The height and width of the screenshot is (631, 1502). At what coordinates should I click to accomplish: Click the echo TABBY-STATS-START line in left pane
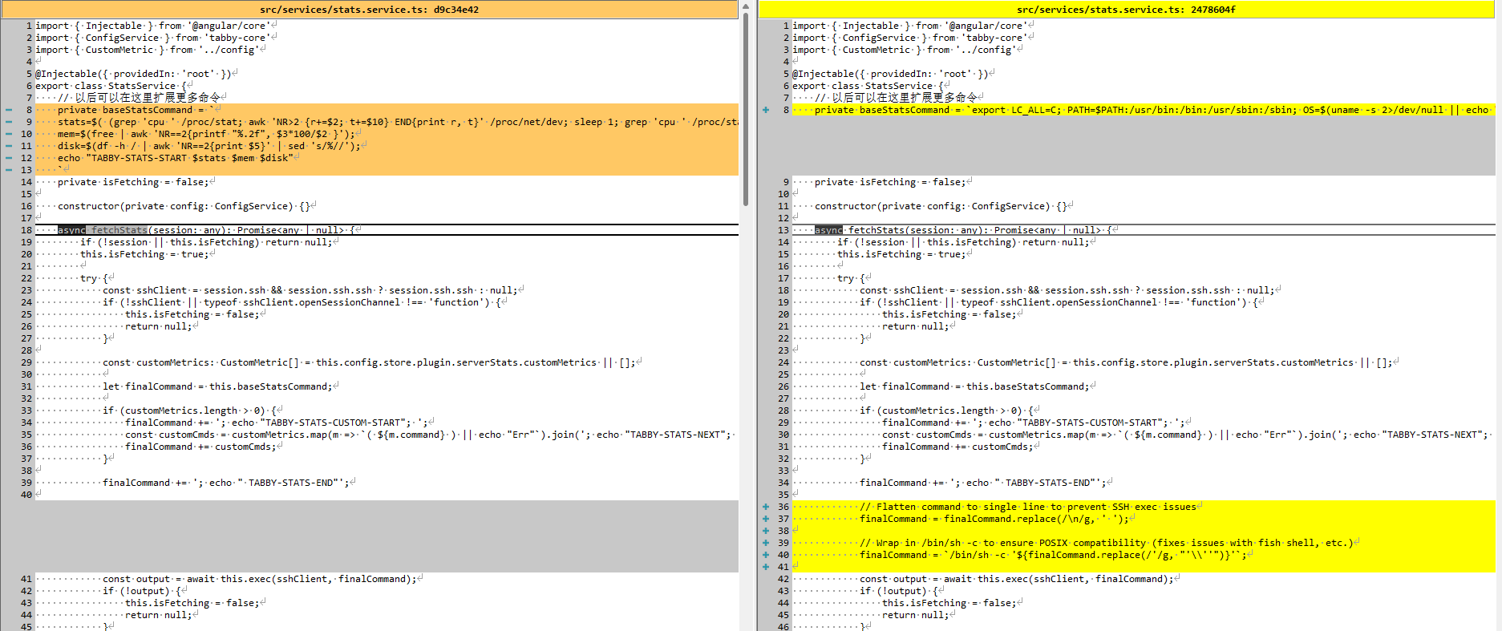pyautogui.click(x=387, y=158)
